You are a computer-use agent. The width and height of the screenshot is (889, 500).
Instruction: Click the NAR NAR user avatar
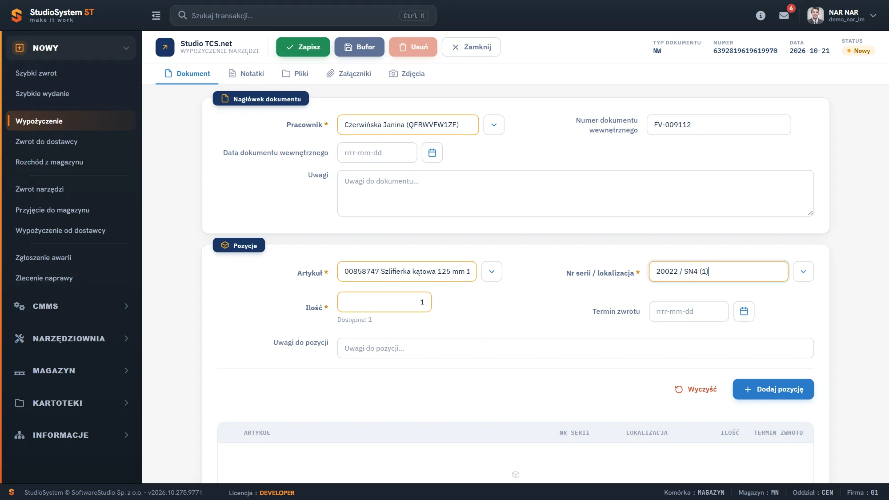point(815,16)
